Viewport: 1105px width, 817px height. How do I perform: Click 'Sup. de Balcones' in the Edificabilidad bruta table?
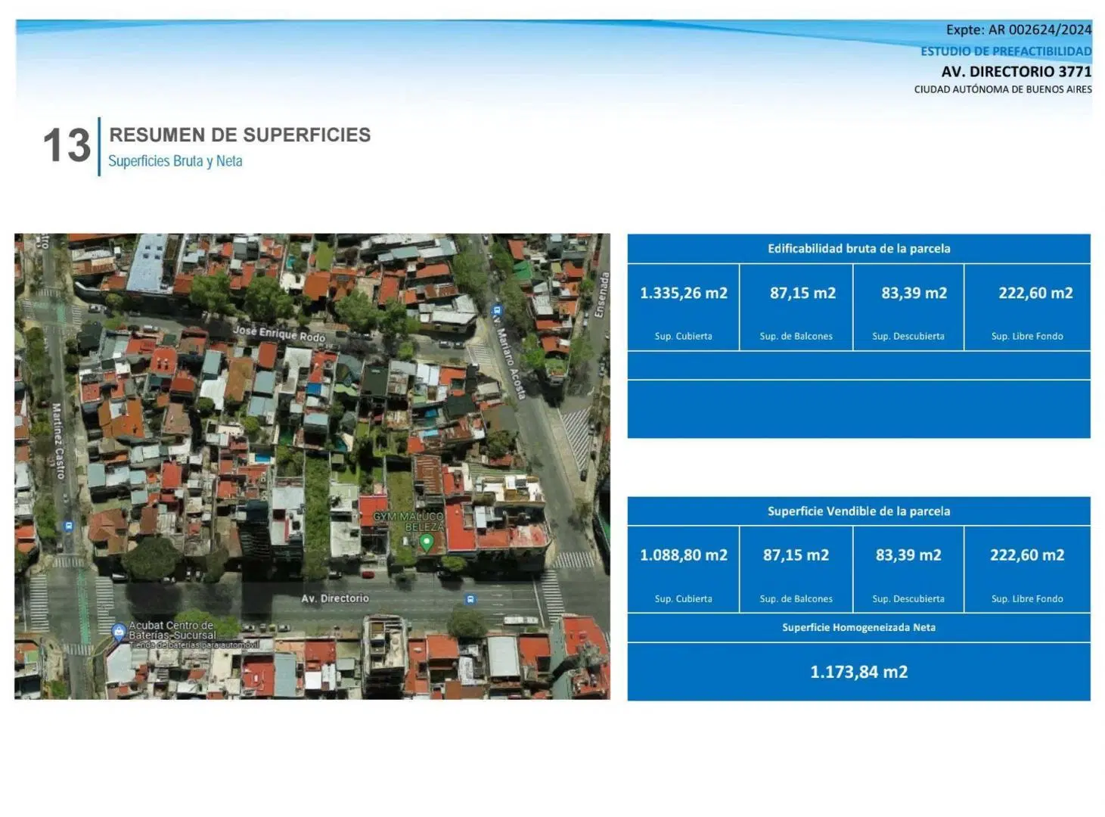pos(796,337)
